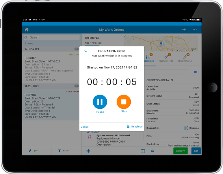Collapse the Operation 0020 dialog chevron

coord(86,51)
